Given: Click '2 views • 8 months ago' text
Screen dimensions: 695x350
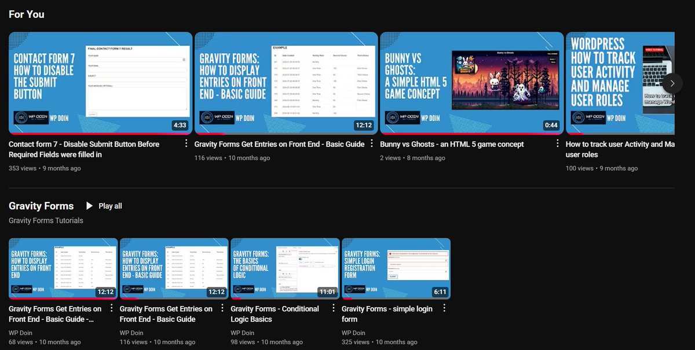Looking at the screenshot, I should [x=412, y=158].
